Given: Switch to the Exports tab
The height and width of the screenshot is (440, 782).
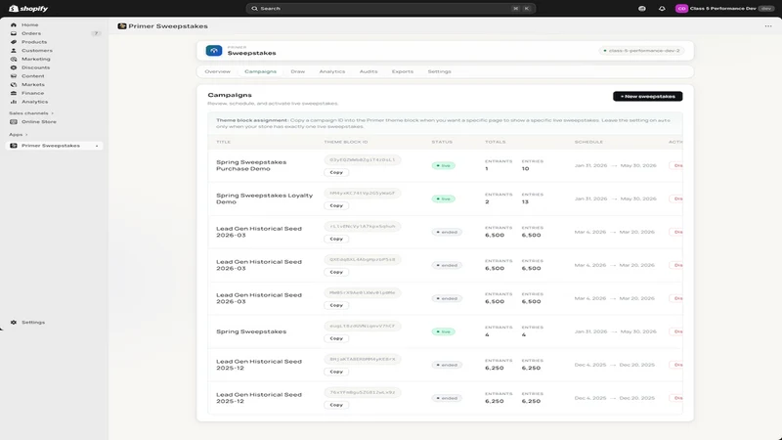Looking at the screenshot, I should pyautogui.click(x=403, y=71).
